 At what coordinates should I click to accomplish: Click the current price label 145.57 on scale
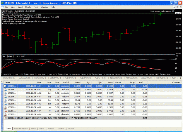tap(178, 13)
